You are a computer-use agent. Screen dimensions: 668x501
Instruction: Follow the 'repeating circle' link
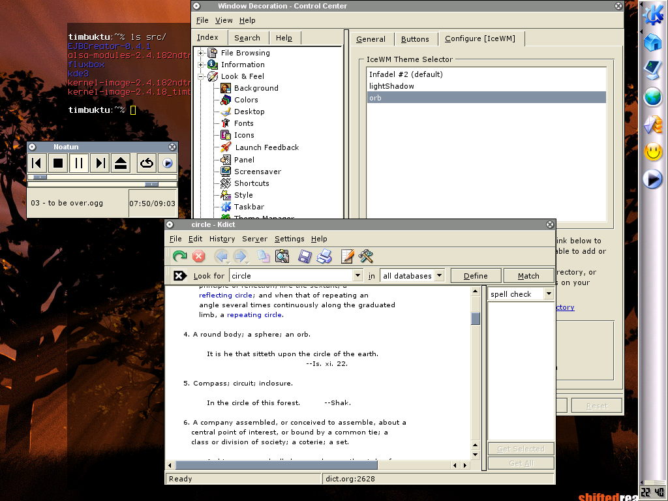[x=254, y=314]
